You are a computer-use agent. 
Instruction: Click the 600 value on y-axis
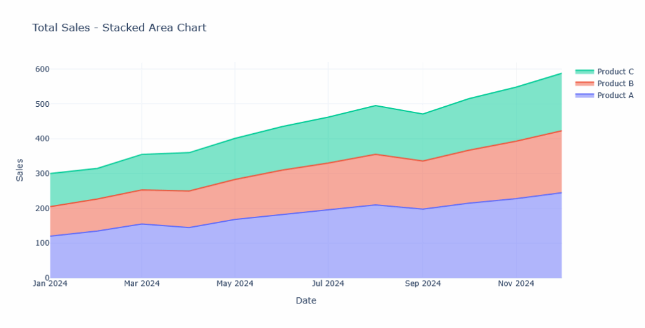click(x=42, y=69)
